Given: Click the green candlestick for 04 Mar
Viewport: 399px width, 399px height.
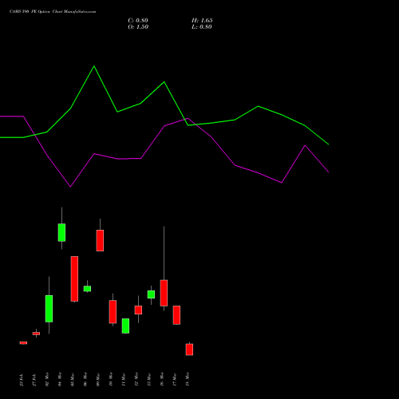Looking at the screenshot, I should pos(61,232).
